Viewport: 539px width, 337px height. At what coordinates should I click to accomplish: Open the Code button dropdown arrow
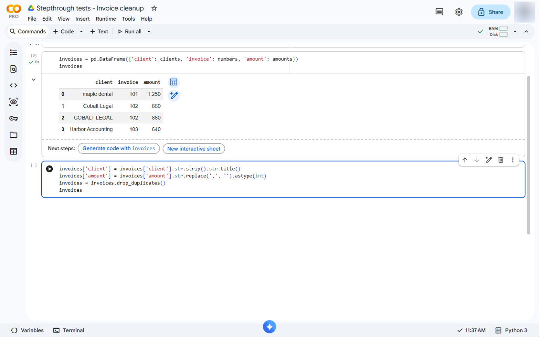[x=81, y=31]
